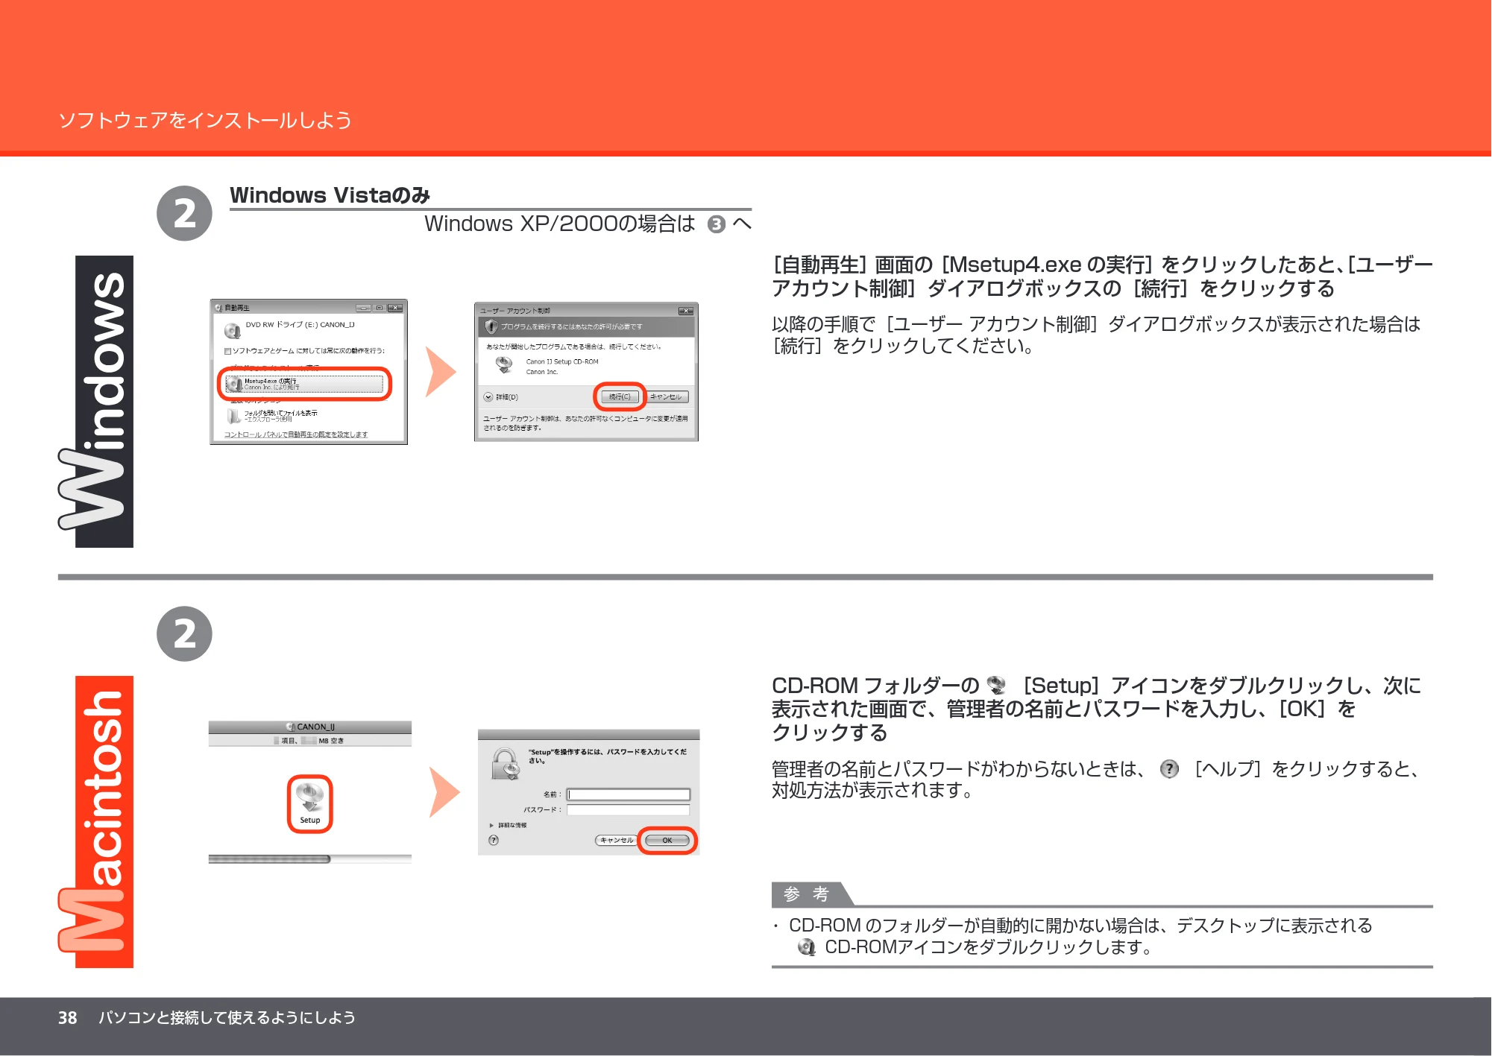Click the '項目、MB 空き' status text in CANON_IJ window

(309, 741)
